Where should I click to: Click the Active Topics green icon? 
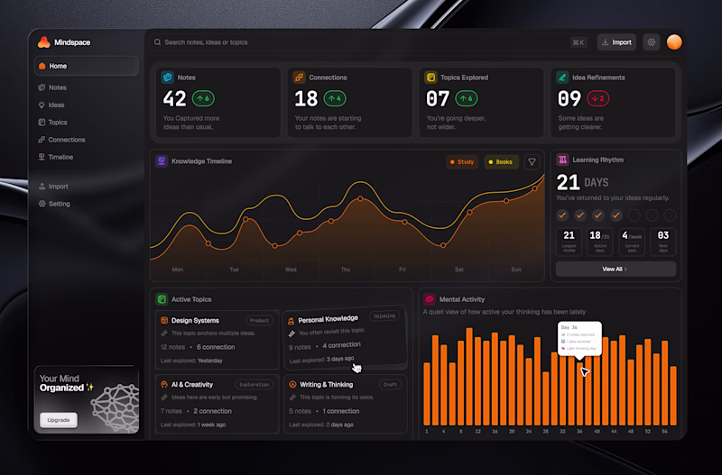click(x=162, y=299)
